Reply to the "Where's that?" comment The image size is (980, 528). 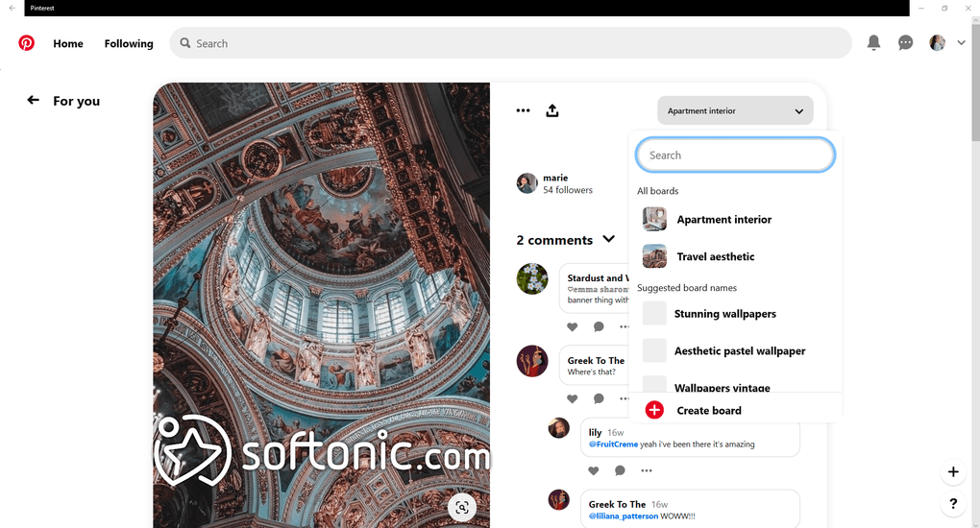point(599,398)
